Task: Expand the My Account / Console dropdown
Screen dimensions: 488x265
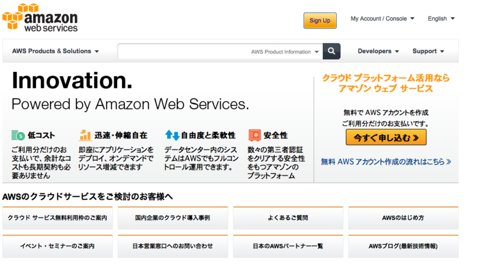Action: coord(382,19)
